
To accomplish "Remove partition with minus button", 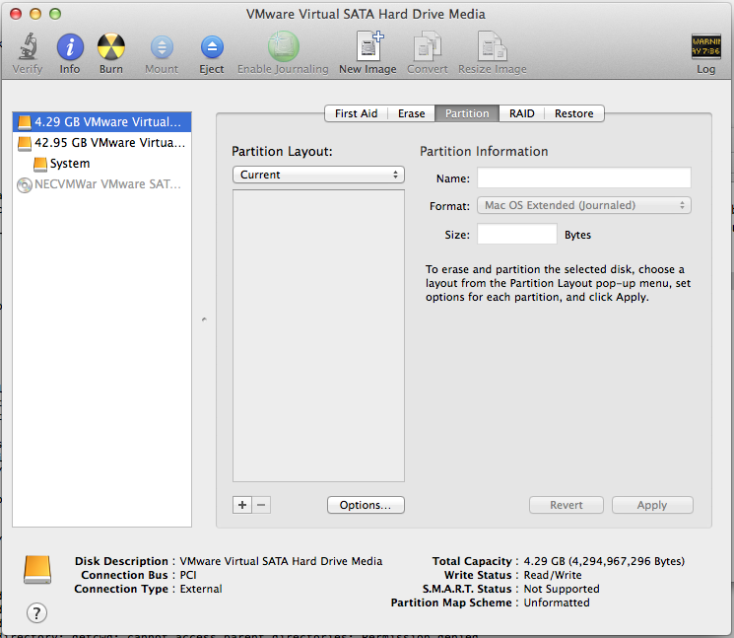I will click(x=261, y=505).
